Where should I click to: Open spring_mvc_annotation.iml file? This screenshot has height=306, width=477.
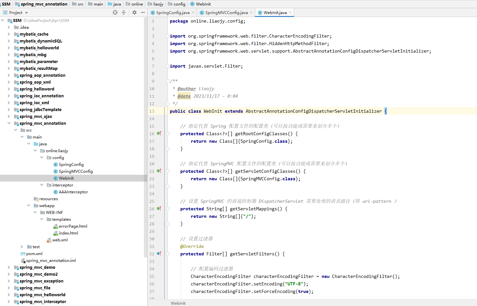click(51, 261)
